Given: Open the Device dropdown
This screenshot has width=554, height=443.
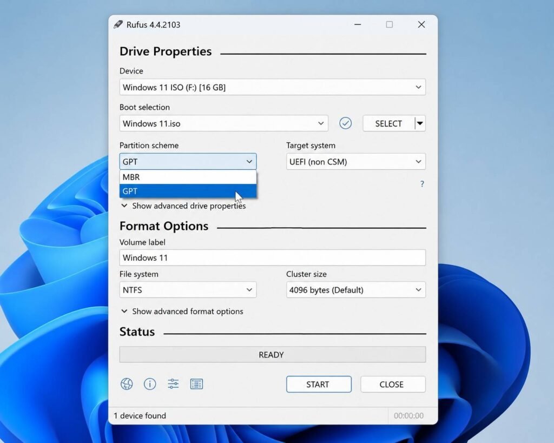Looking at the screenshot, I should [x=273, y=87].
